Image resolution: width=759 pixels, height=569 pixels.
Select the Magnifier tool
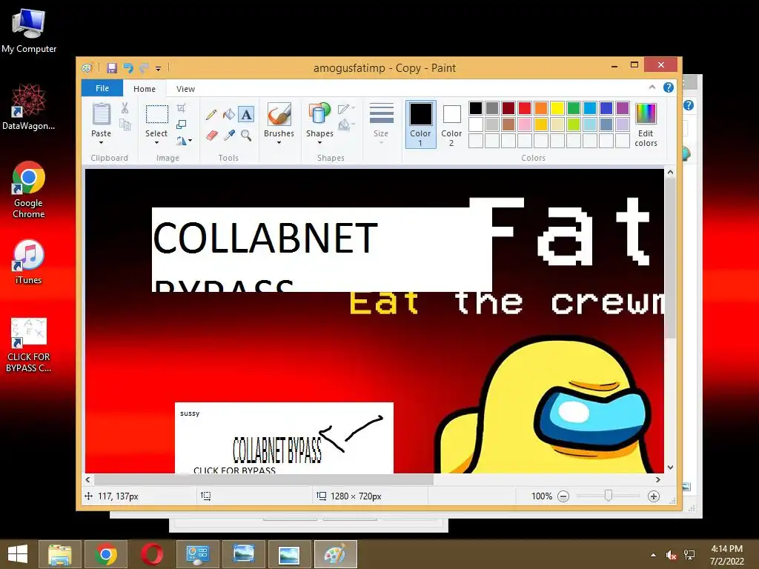(x=246, y=136)
